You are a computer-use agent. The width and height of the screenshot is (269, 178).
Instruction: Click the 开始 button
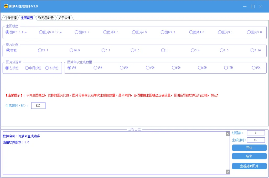click(249, 148)
